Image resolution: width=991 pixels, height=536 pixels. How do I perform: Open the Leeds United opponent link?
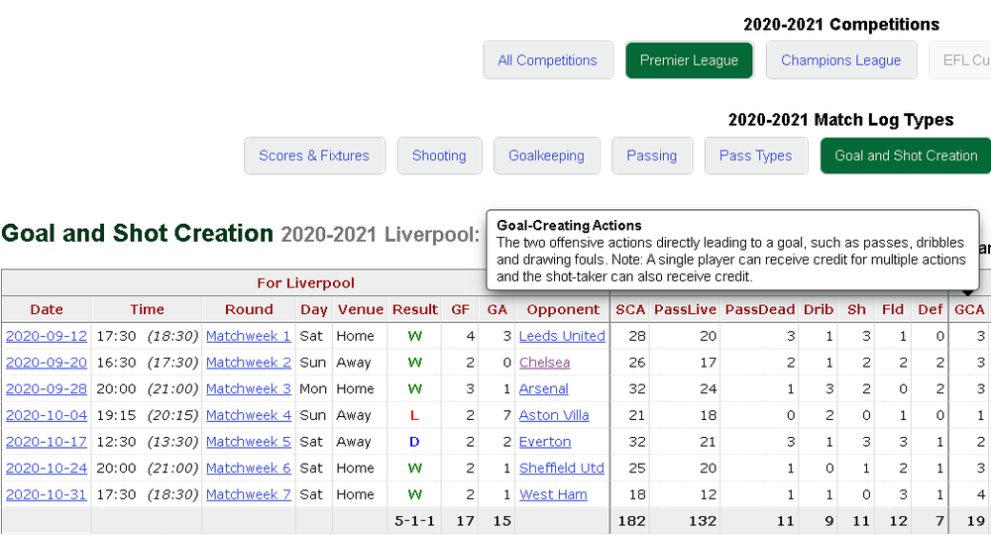pyautogui.click(x=562, y=336)
